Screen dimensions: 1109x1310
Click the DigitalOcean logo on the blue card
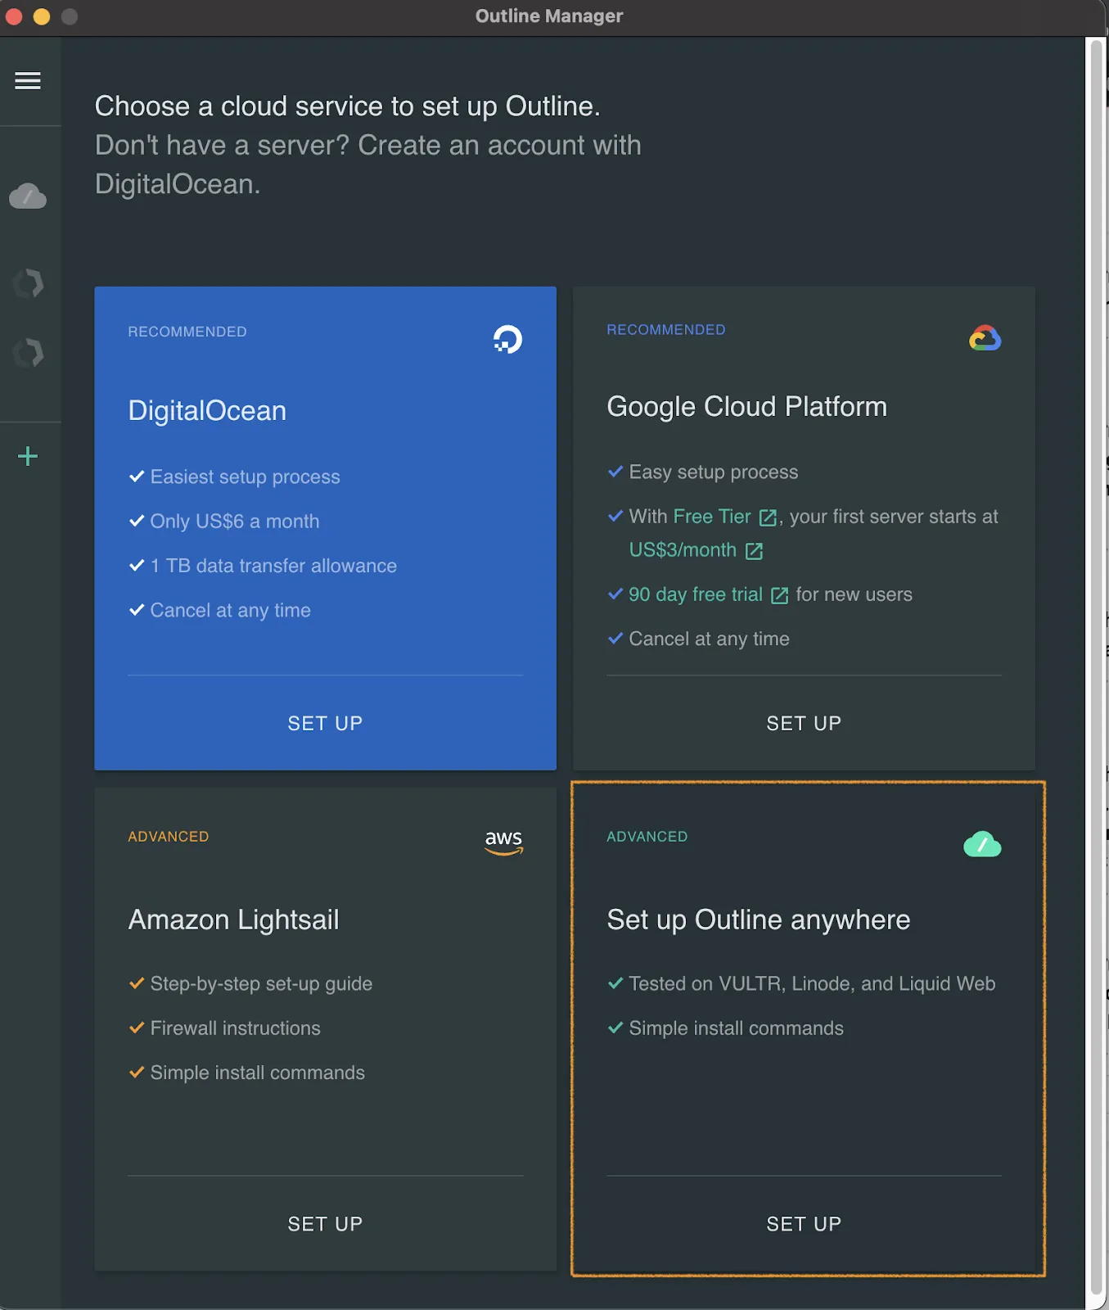(x=507, y=339)
